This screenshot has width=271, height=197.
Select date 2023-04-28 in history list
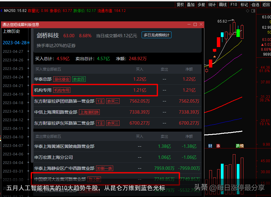point(15,43)
